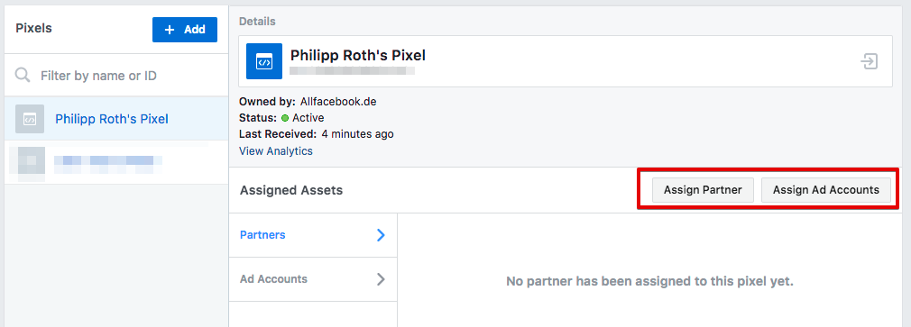Add a new pixel

click(185, 30)
